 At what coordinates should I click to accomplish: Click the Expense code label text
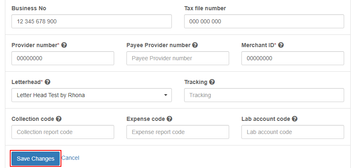tap(146, 119)
